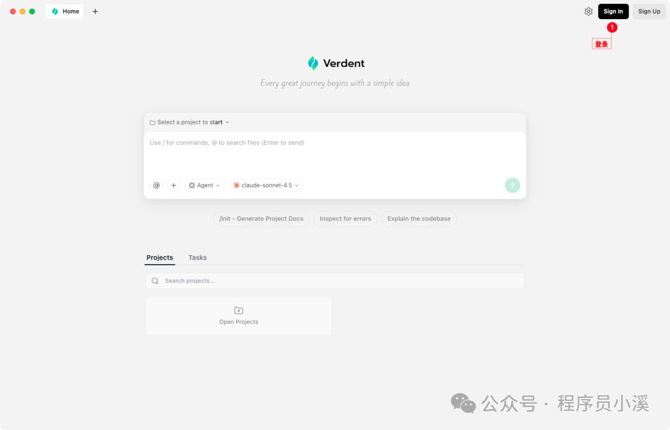Choose the /init - Generate Project Docs suggestion

(261, 219)
